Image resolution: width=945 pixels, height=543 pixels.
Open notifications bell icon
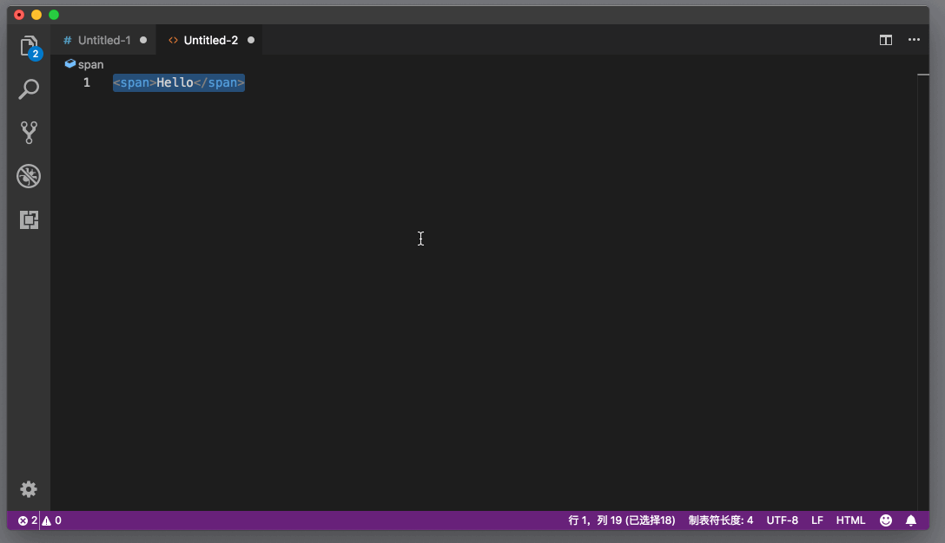pyautogui.click(x=910, y=520)
